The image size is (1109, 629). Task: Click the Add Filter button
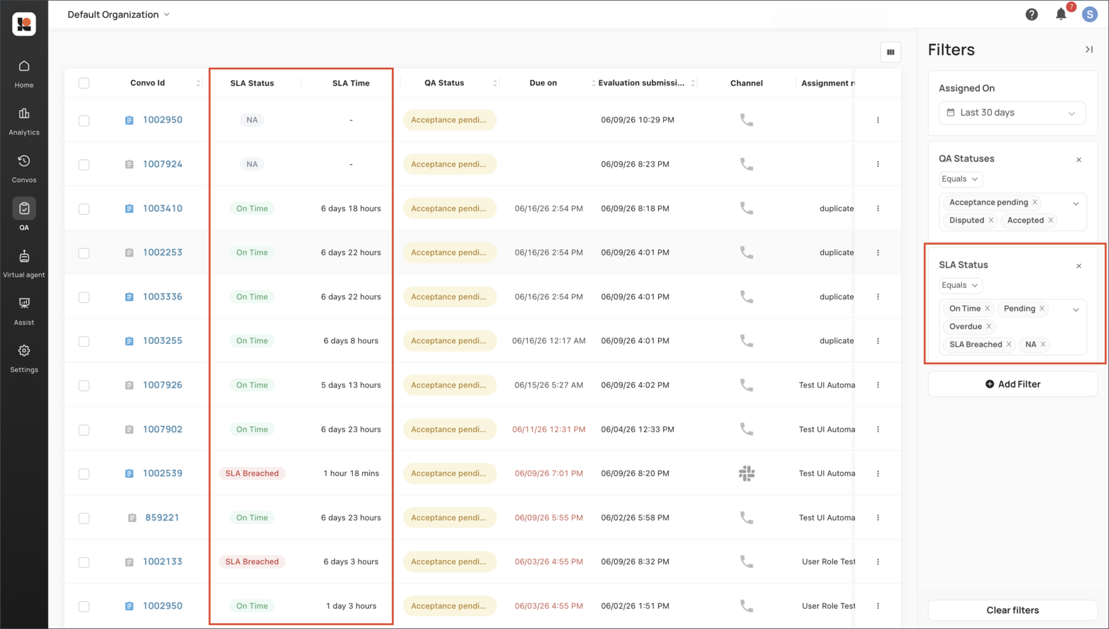coord(1012,384)
